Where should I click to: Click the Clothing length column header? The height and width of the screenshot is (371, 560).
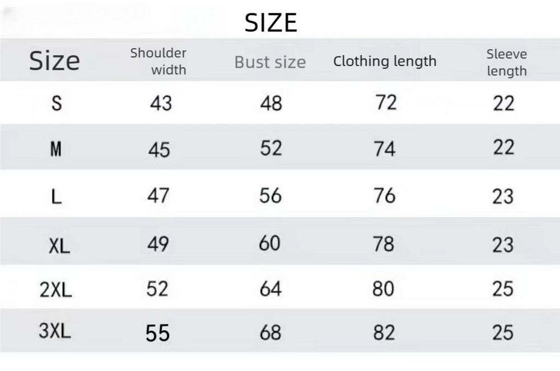click(385, 61)
